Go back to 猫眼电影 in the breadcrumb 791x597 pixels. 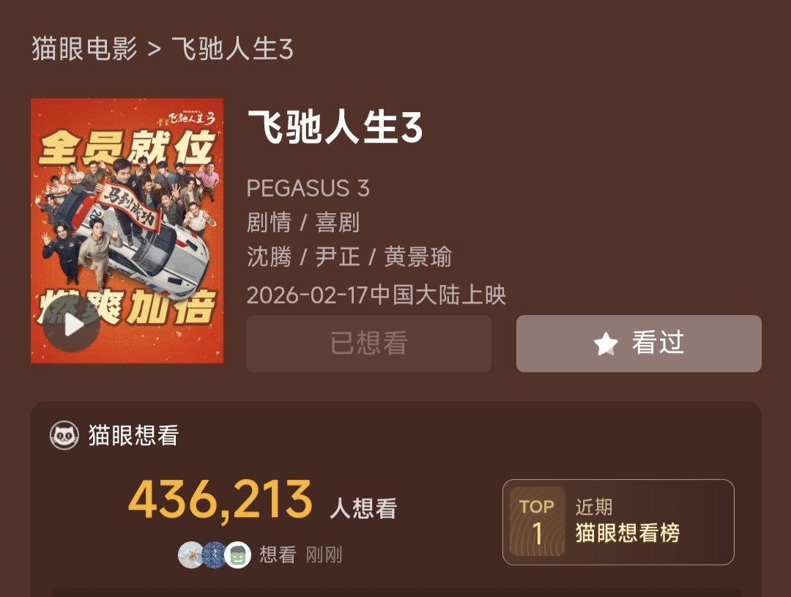[85, 49]
